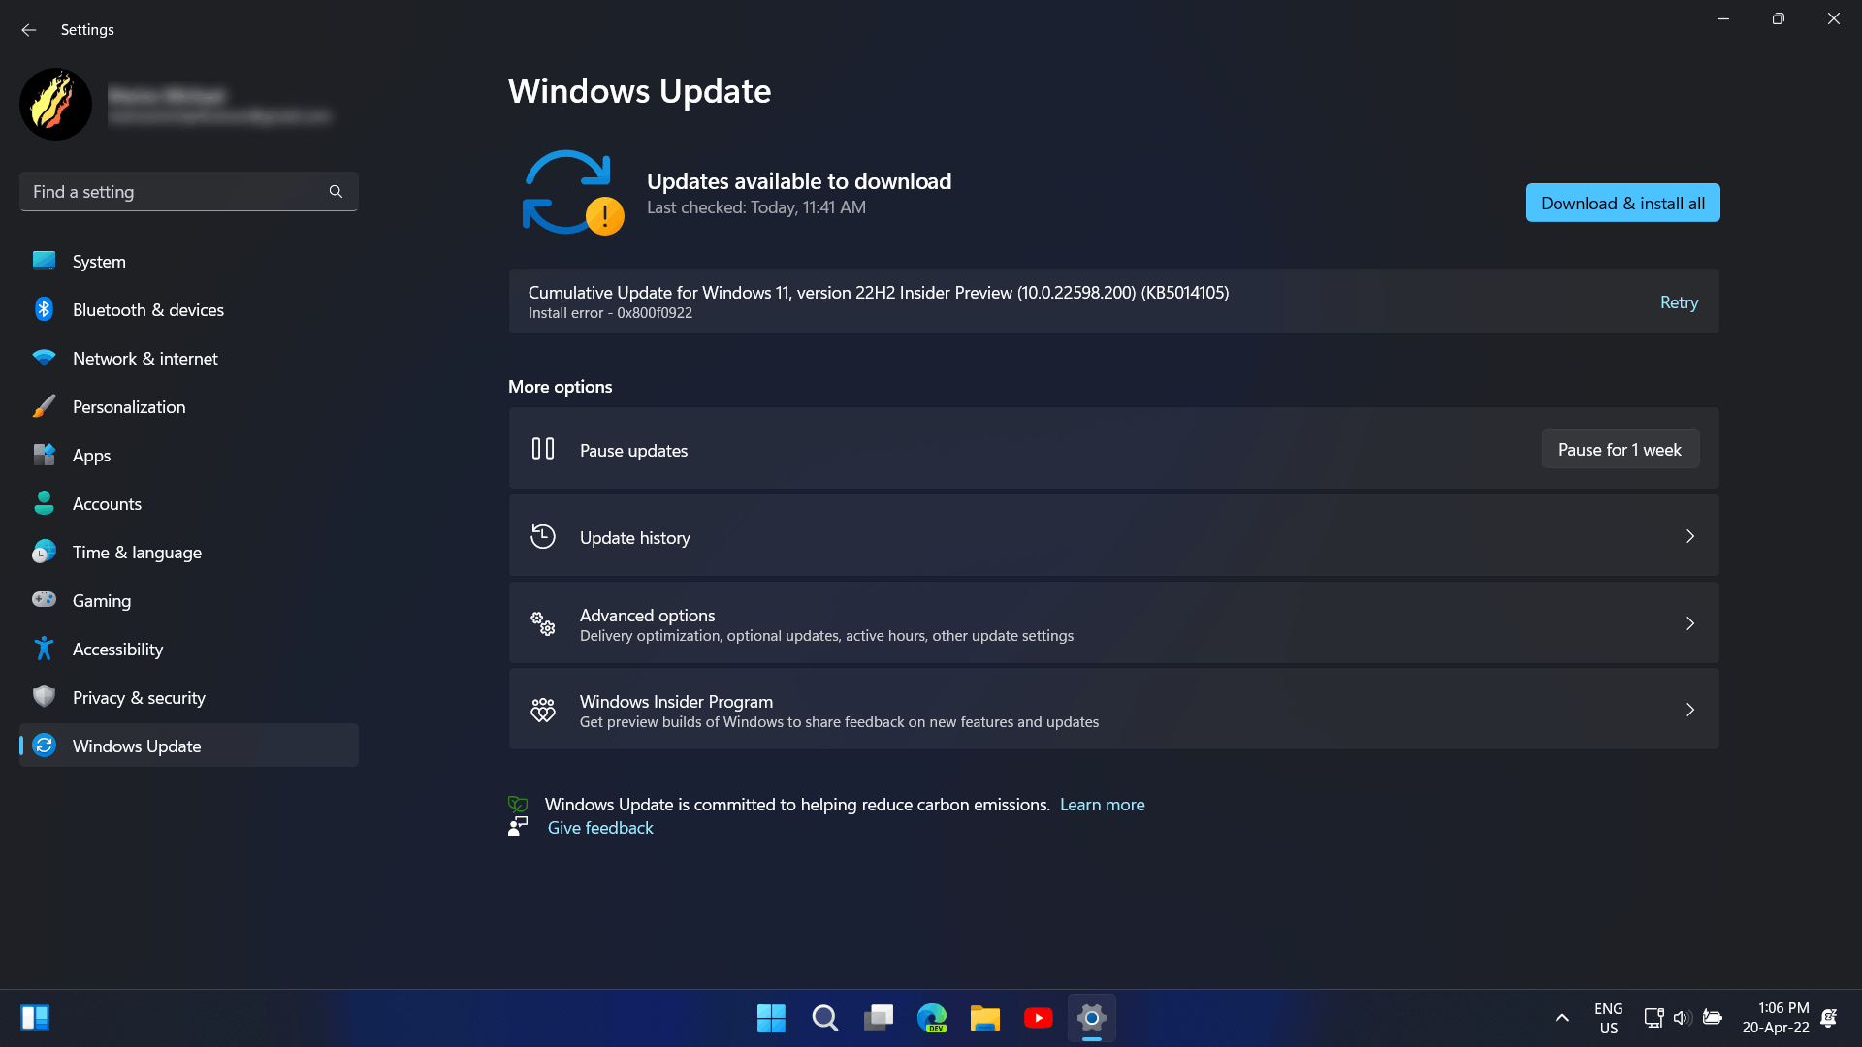
Task: Click Settings gear on taskbar
Action: click(x=1091, y=1018)
